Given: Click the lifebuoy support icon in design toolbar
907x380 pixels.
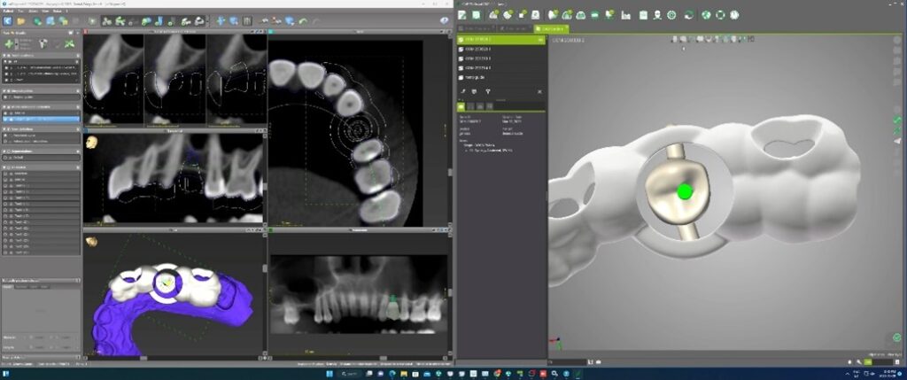Looking at the screenshot, I should point(720,15).
